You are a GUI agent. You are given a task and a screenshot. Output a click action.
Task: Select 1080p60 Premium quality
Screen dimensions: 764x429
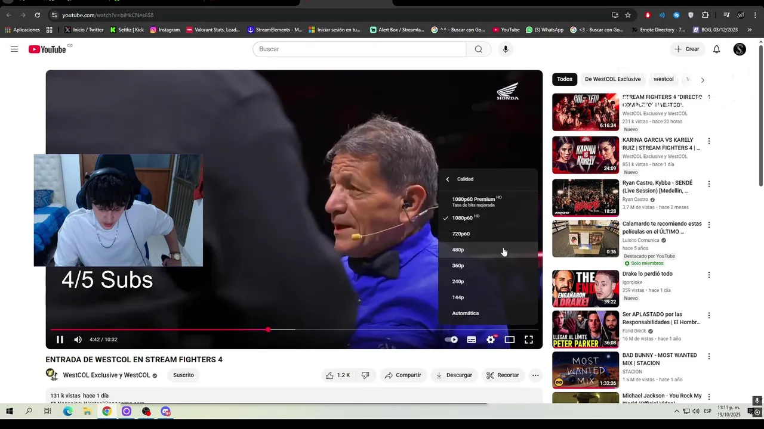(488, 201)
